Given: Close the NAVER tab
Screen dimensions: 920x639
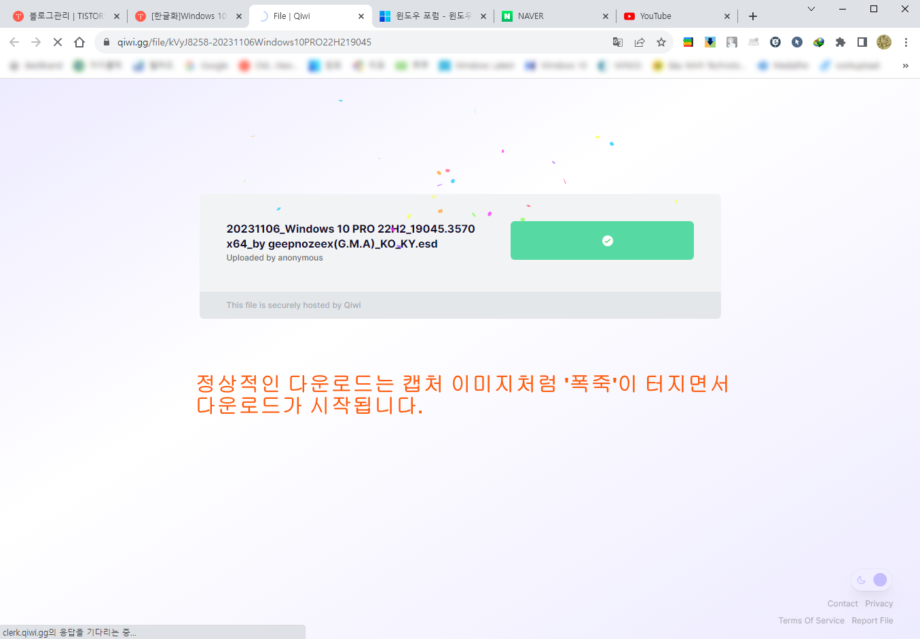Looking at the screenshot, I should coord(606,16).
